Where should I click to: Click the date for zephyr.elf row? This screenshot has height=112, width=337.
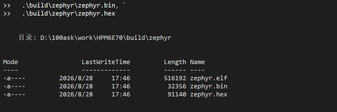point(76,78)
